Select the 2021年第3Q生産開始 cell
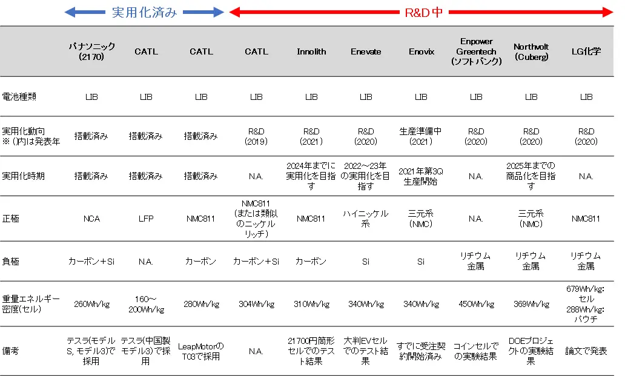The width and height of the screenshot is (625, 376). click(420, 176)
